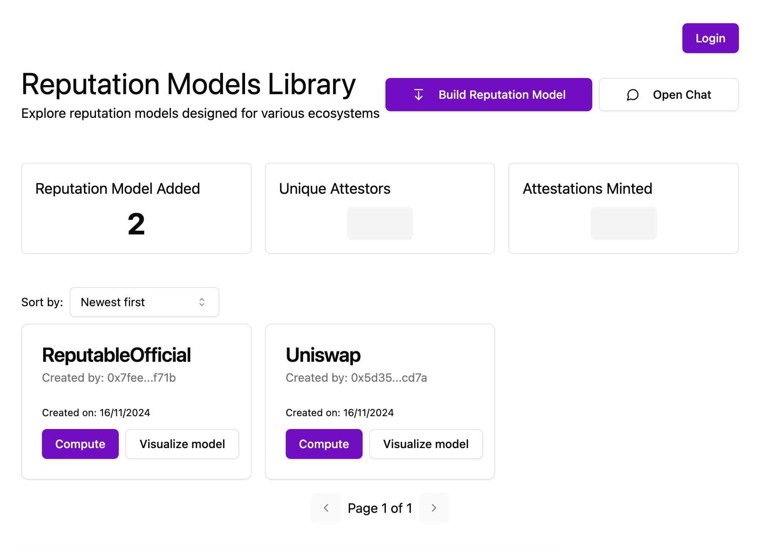Go to previous page with left chevron
This screenshot has height=551, width=775.
tap(326, 508)
